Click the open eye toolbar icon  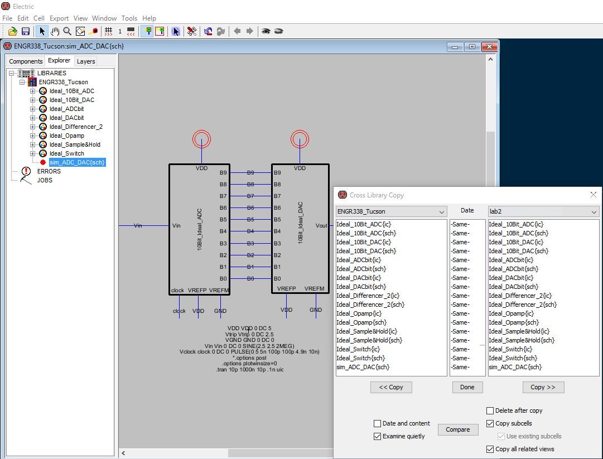click(x=266, y=31)
